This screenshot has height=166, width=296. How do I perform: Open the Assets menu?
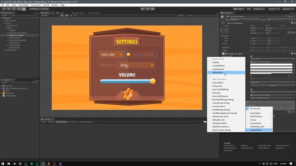click(14, 5)
